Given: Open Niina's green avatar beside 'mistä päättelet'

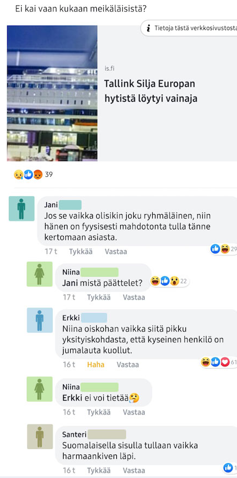Looking at the screenshot, I should [x=40, y=274].
